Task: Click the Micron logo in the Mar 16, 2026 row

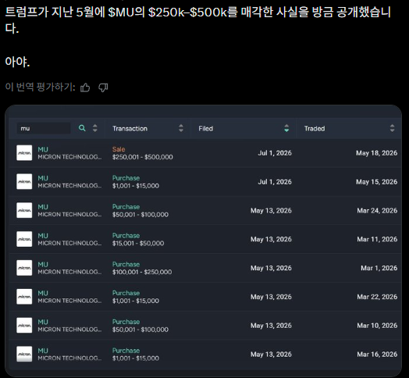Action: [24, 354]
